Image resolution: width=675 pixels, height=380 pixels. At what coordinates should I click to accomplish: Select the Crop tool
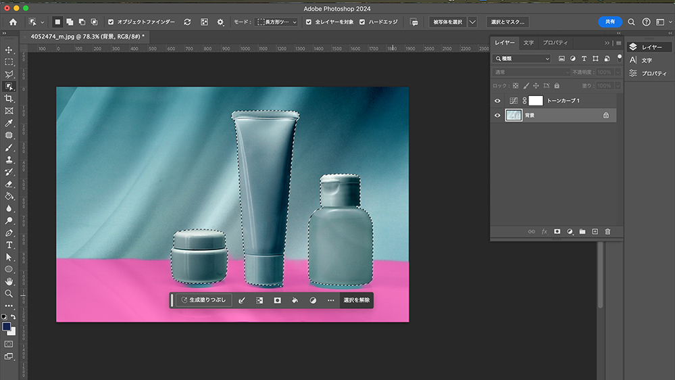(9, 99)
